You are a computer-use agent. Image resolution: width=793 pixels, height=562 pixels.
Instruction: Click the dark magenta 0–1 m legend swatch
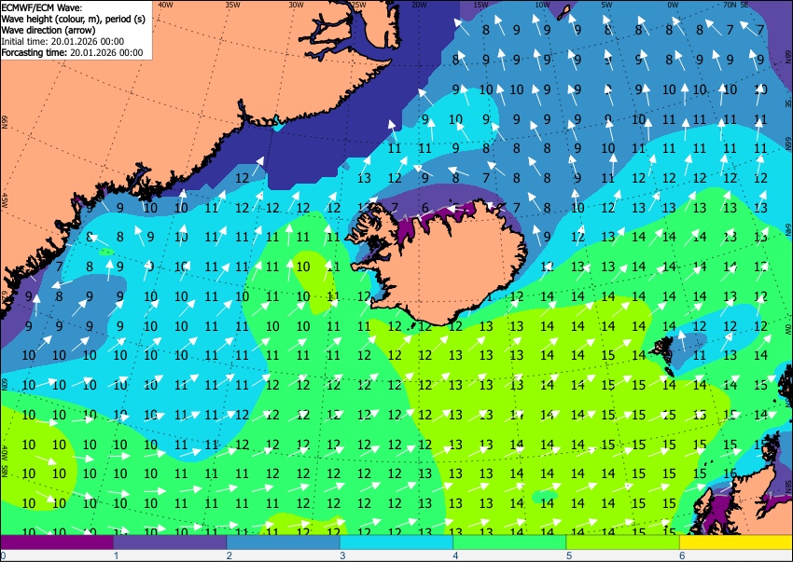(57, 542)
